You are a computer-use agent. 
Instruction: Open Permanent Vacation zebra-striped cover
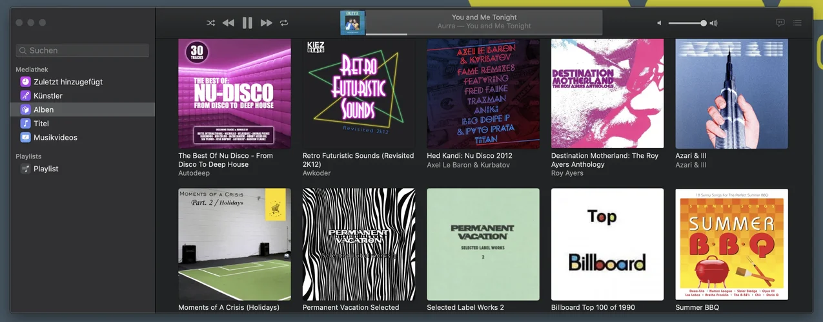click(359, 244)
